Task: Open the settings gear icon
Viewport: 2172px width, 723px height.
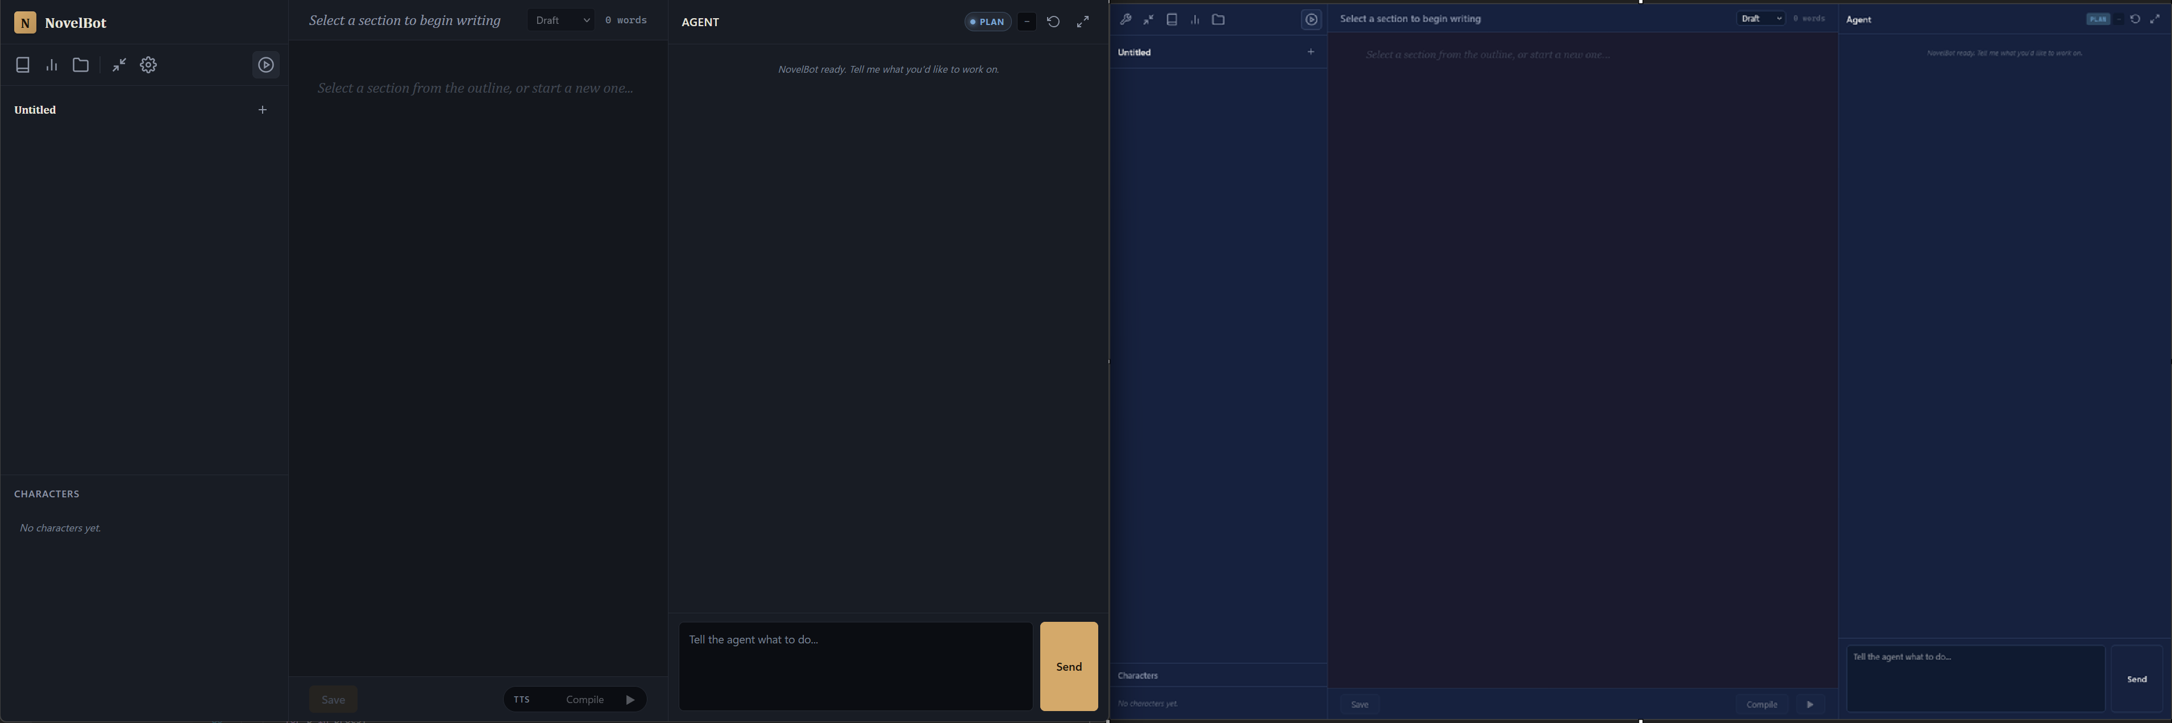Action: pyautogui.click(x=148, y=65)
